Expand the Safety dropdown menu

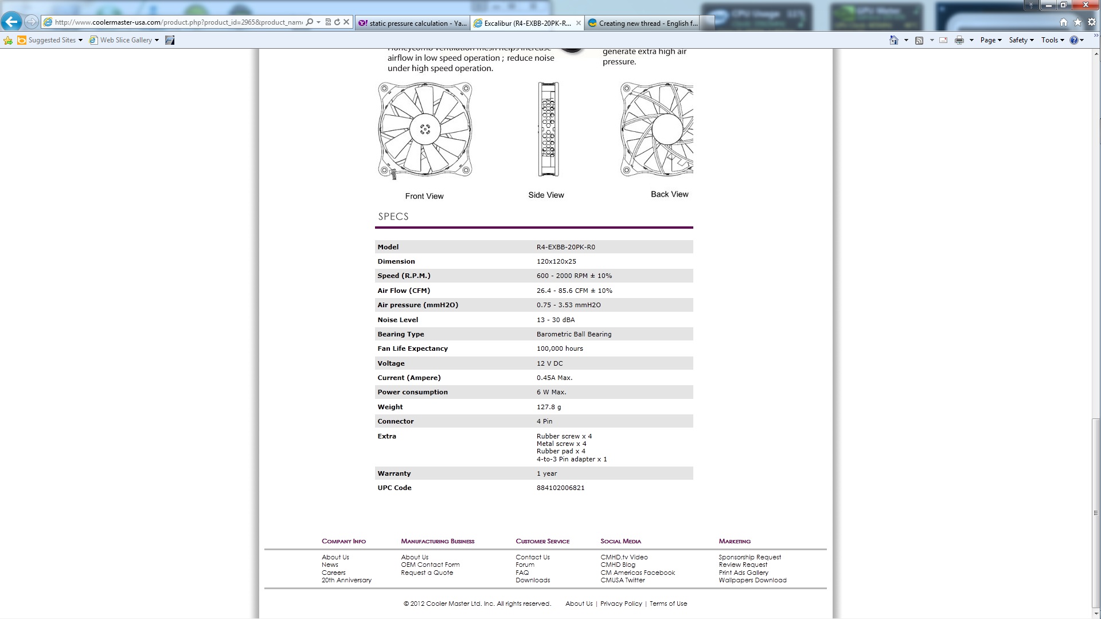coord(1021,40)
